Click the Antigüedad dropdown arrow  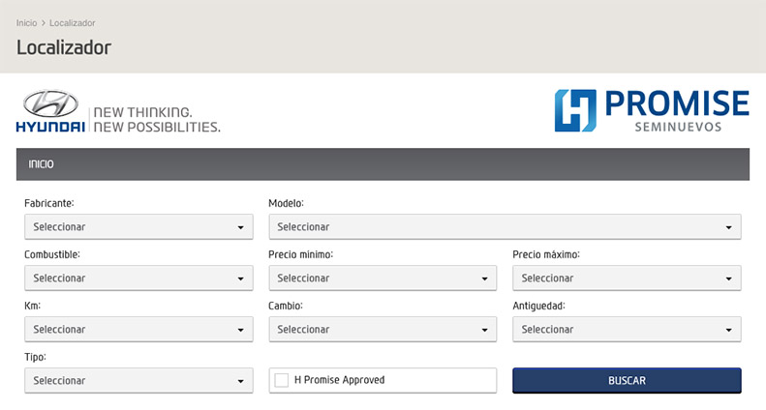coord(728,330)
